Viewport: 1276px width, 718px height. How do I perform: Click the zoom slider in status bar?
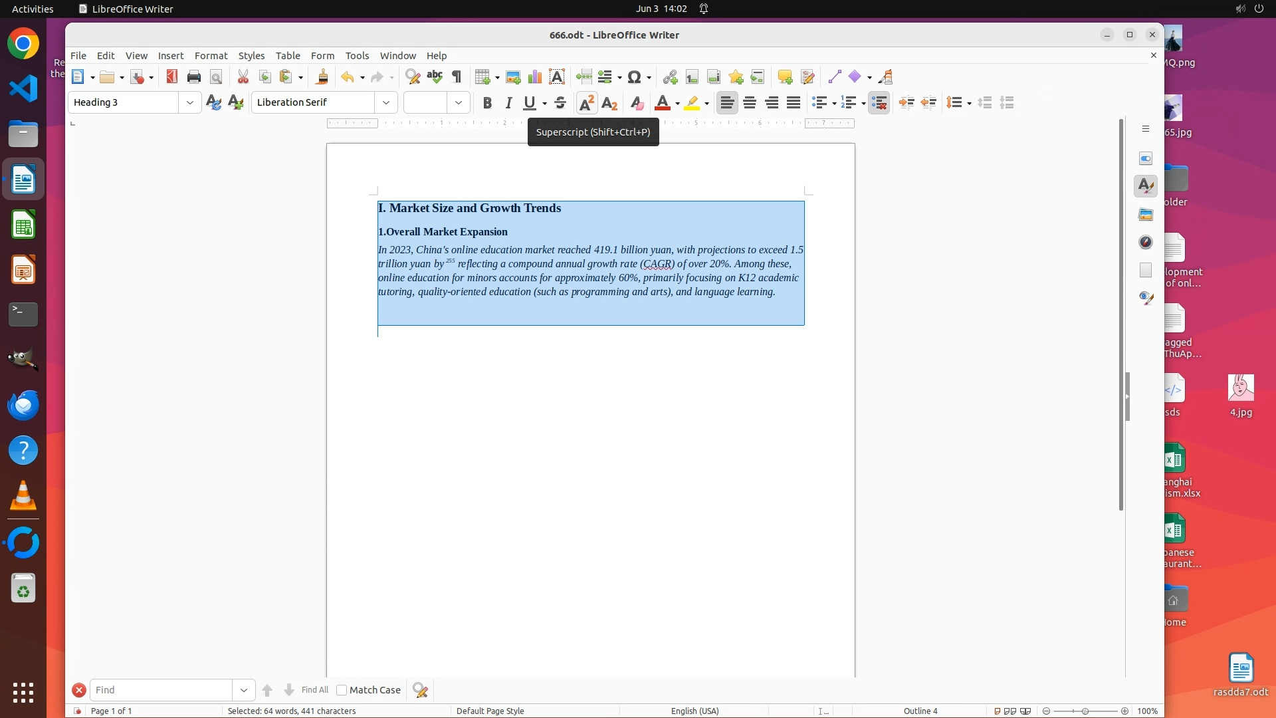pos(1085,711)
